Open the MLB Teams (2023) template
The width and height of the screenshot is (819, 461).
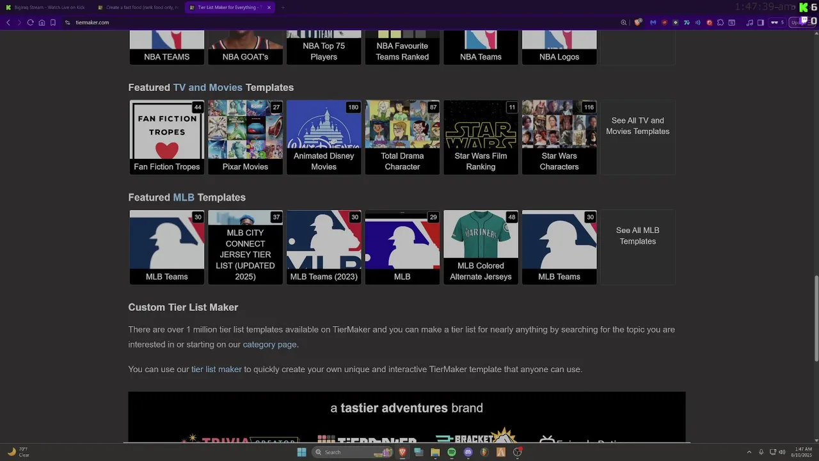(324, 247)
